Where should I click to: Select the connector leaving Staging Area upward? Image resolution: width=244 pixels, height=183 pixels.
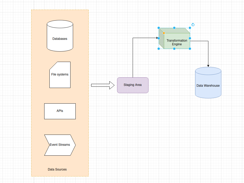[133, 57]
